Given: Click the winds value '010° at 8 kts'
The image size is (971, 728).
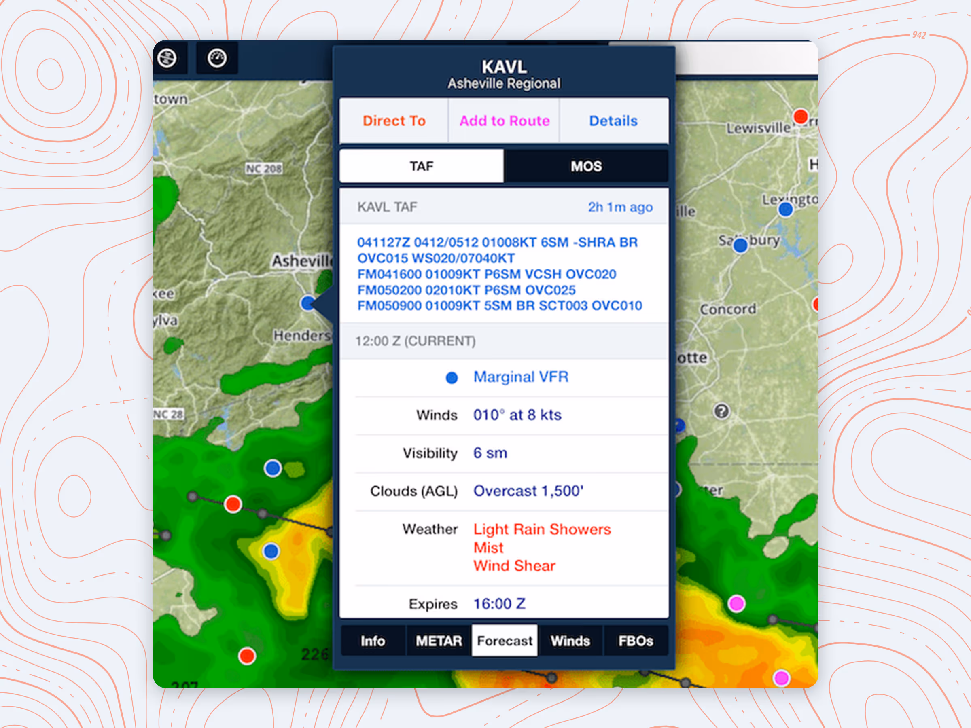Looking at the screenshot, I should tap(517, 415).
